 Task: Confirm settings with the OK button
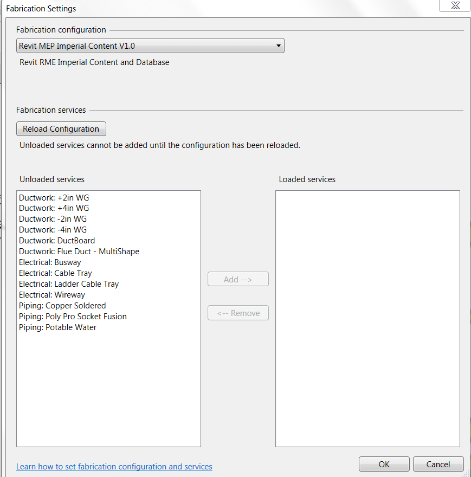point(384,464)
